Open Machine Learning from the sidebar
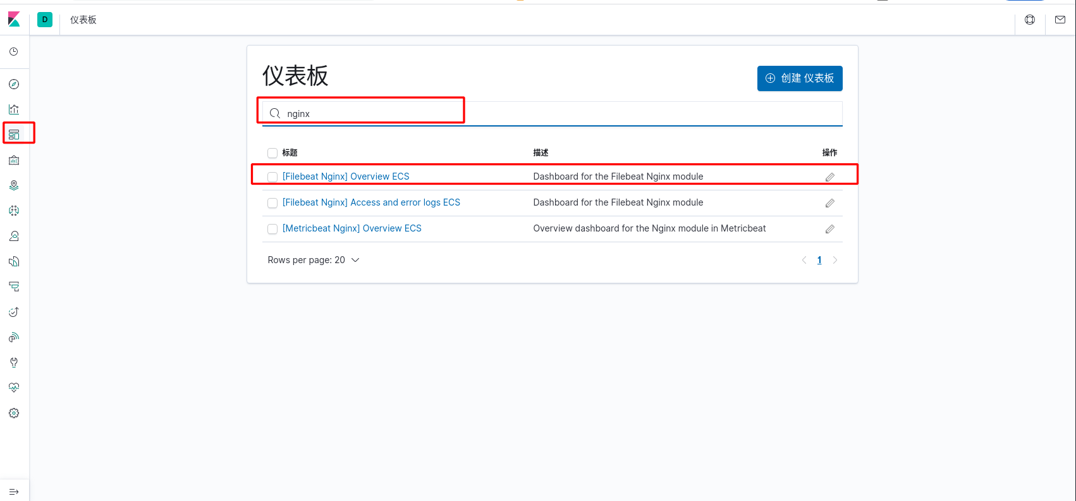Image resolution: width=1076 pixels, height=501 pixels. [x=14, y=211]
